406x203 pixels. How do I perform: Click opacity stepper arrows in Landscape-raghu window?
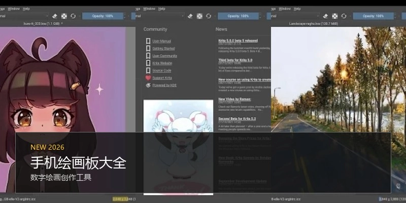pyautogui.click(x=396, y=16)
